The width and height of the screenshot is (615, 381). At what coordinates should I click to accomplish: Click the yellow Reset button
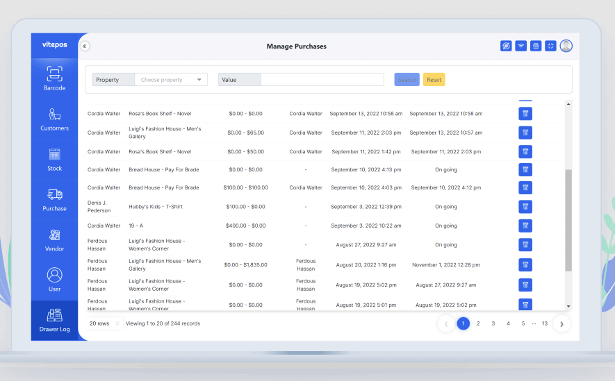tap(434, 80)
